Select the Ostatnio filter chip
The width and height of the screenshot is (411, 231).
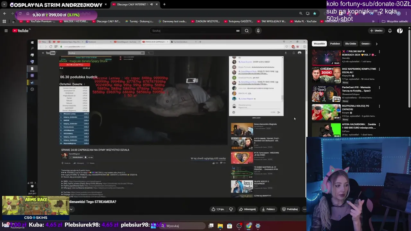coord(366,44)
